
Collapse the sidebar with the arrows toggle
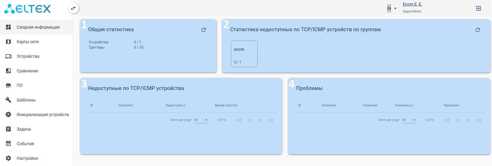(73, 8)
